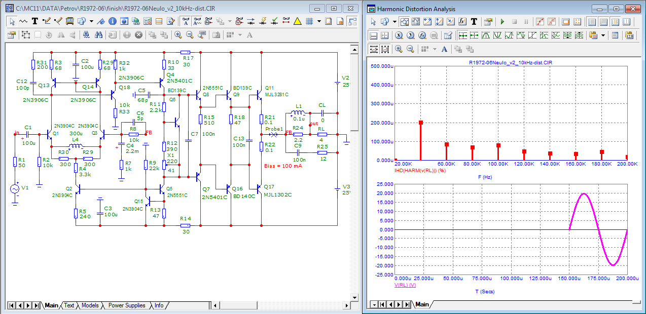Select the Text tool in schematic toolbar
The width and height of the screenshot is (646, 314).
pyautogui.click(x=35, y=21)
